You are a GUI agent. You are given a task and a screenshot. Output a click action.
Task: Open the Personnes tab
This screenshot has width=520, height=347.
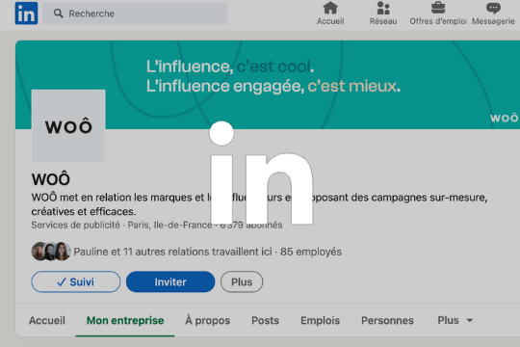point(387,320)
